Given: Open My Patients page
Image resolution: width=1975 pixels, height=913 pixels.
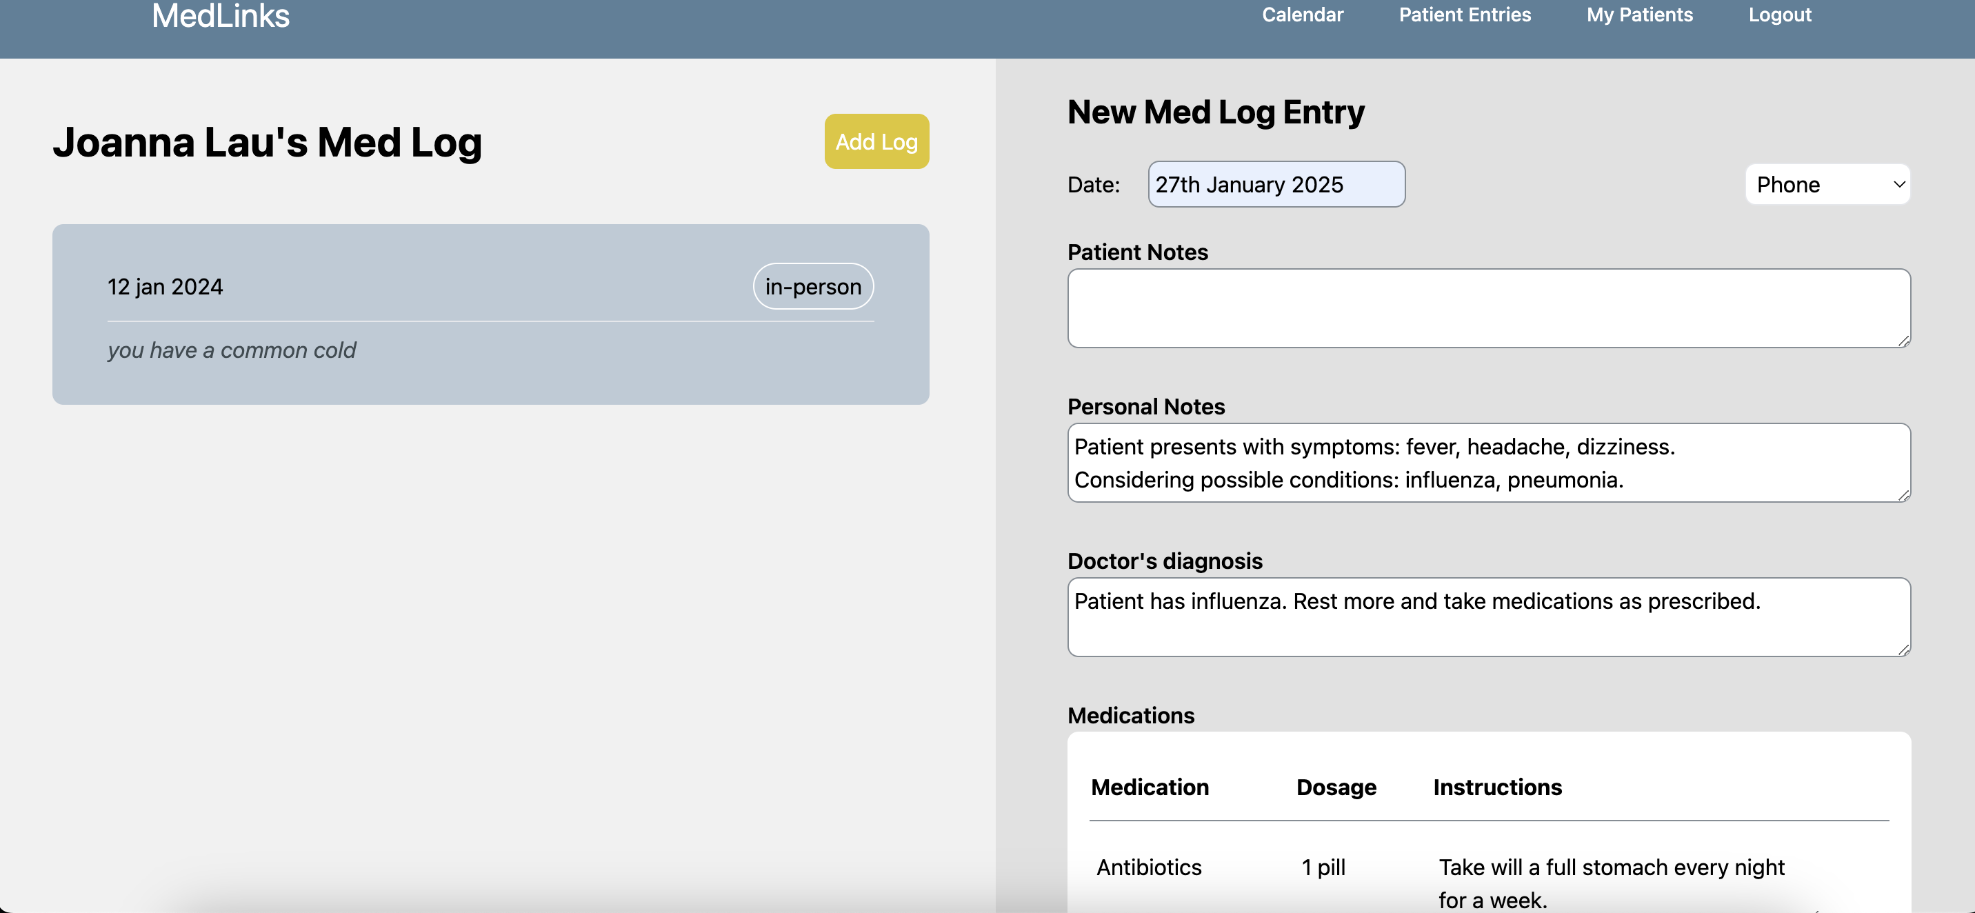Looking at the screenshot, I should click(x=1639, y=14).
